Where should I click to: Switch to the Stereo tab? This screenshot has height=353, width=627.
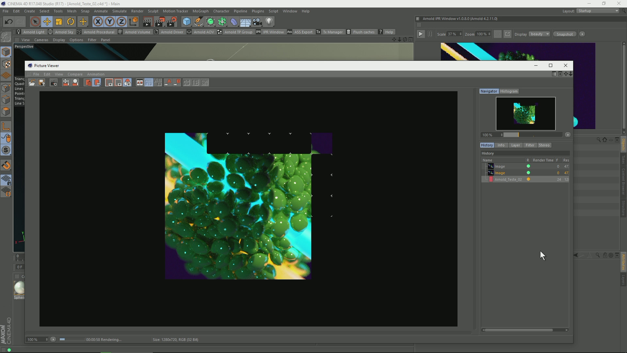[x=544, y=145]
